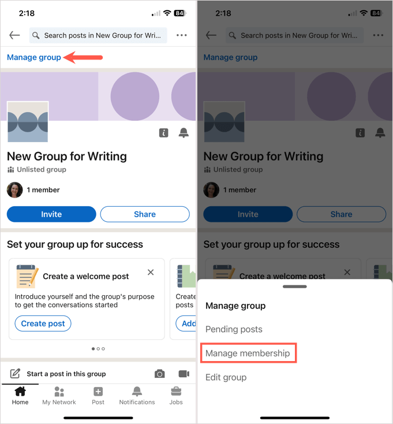Tap the video camera icon in post composer
Image resolution: width=393 pixels, height=424 pixels.
[184, 374]
